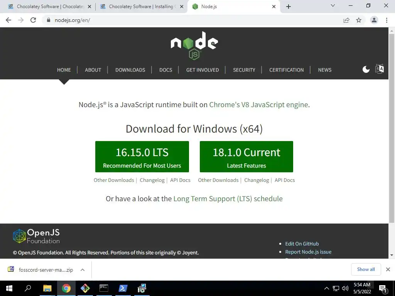
Task: Open Other Downloads under Current
Action: pos(218,180)
